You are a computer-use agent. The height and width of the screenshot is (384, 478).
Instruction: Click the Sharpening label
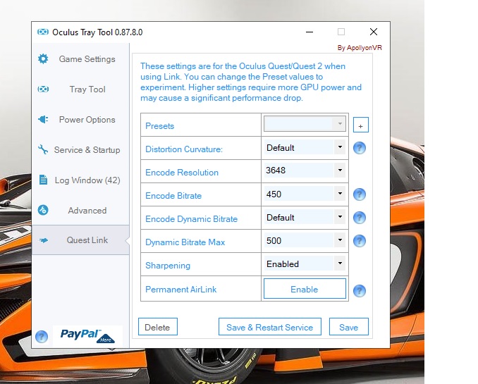click(168, 266)
